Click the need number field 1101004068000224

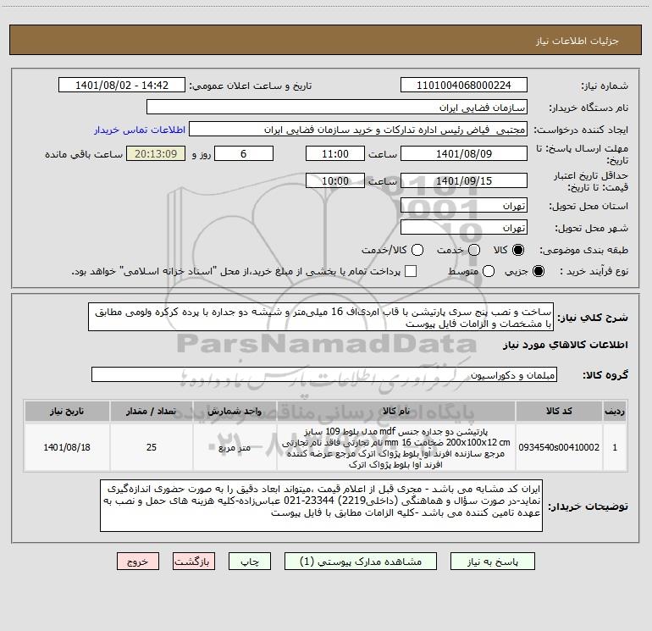[x=464, y=86]
